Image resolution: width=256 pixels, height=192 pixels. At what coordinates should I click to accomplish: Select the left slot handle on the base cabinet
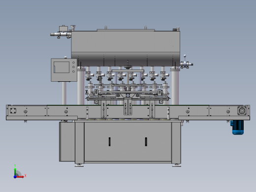tap(109, 142)
